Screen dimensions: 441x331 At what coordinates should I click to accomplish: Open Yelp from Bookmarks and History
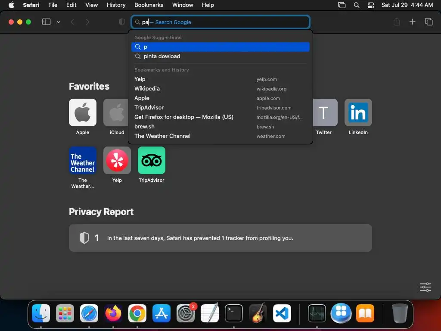click(220, 79)
